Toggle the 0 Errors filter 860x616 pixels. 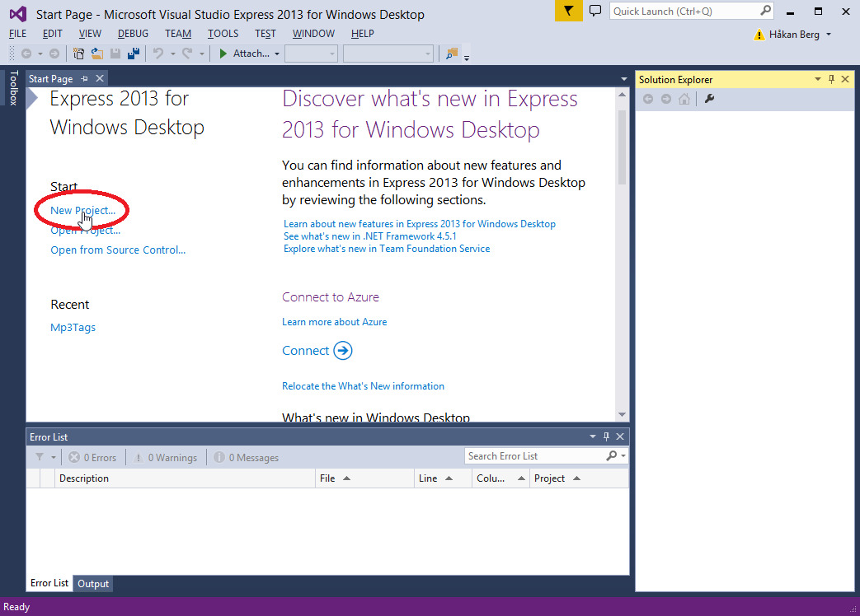coord(92,457)
